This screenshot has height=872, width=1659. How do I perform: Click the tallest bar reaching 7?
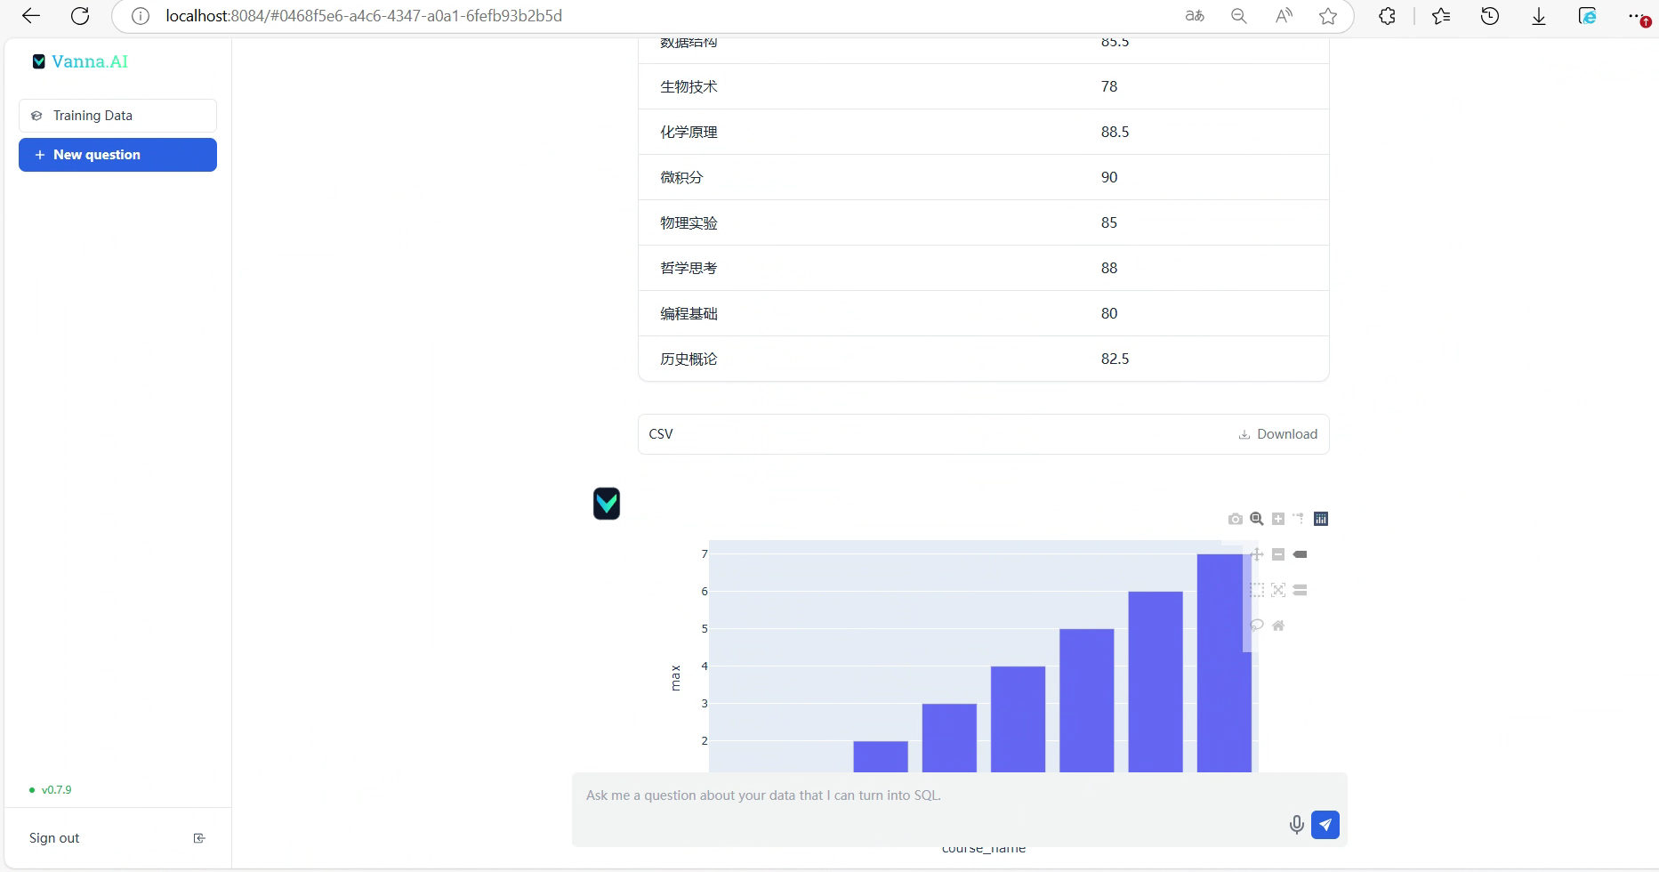1224,663
